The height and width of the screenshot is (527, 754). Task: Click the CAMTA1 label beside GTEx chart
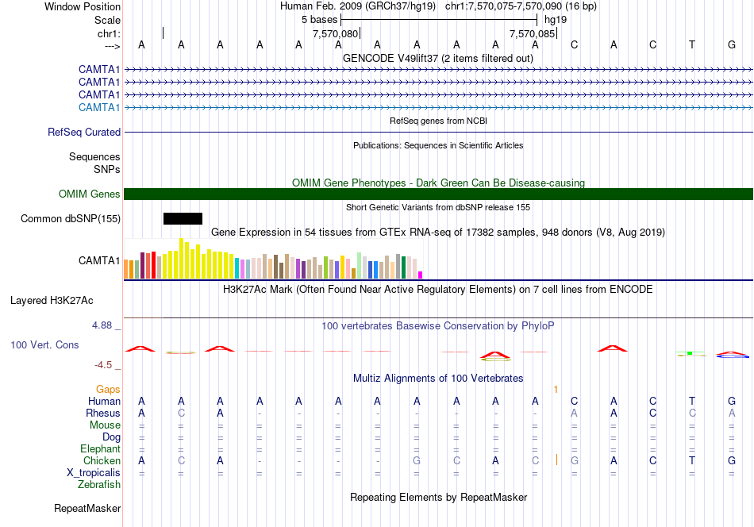[99, 260]
